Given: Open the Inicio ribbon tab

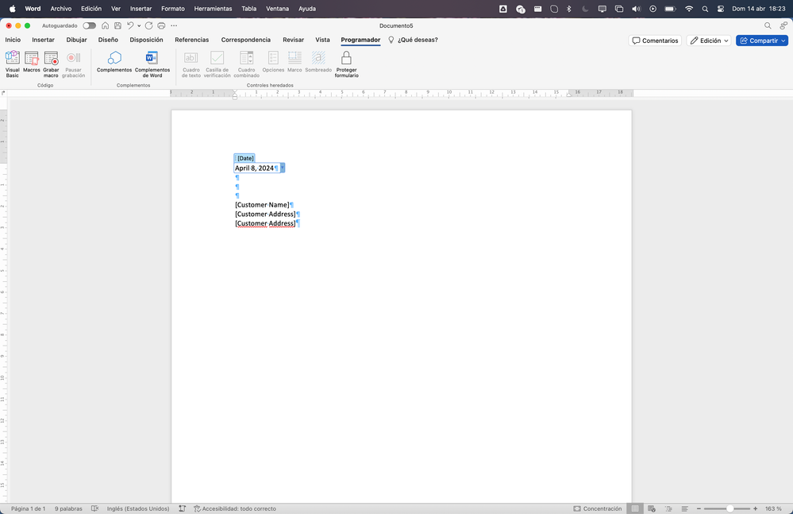Looking at the screenshot, I should click(x=13, y=40).
